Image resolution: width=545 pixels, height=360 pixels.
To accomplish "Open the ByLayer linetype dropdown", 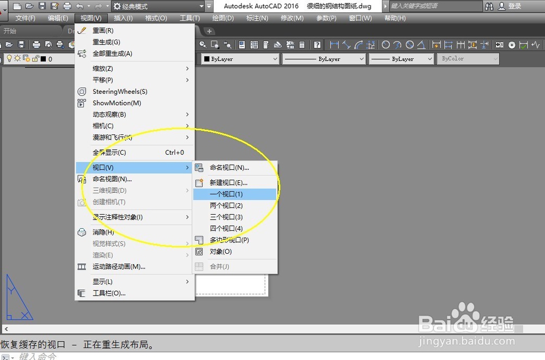I will (324, 59).
